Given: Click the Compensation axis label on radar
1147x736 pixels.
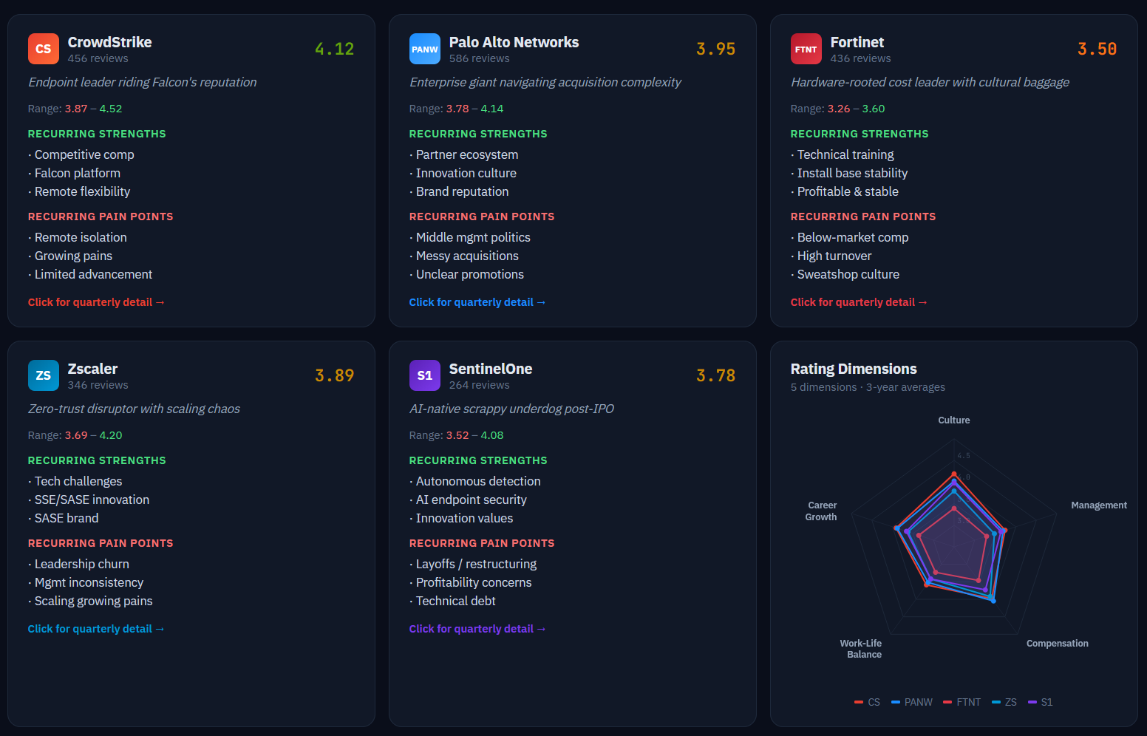Looking at the screenshot, I should tap(1058, 644).
